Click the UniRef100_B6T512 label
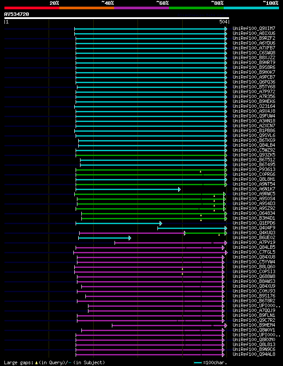 254,160
